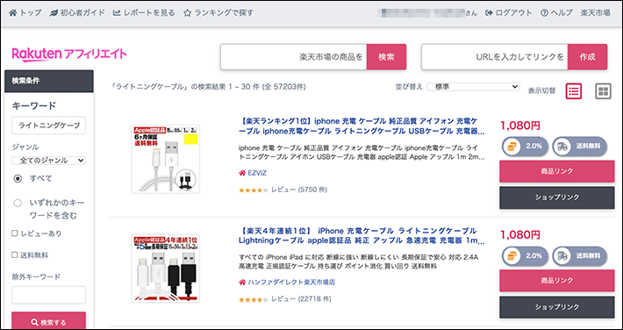Open 【楽天4年連続1位】iPhone 充電ケーブル title link

(x=362, y=236)
